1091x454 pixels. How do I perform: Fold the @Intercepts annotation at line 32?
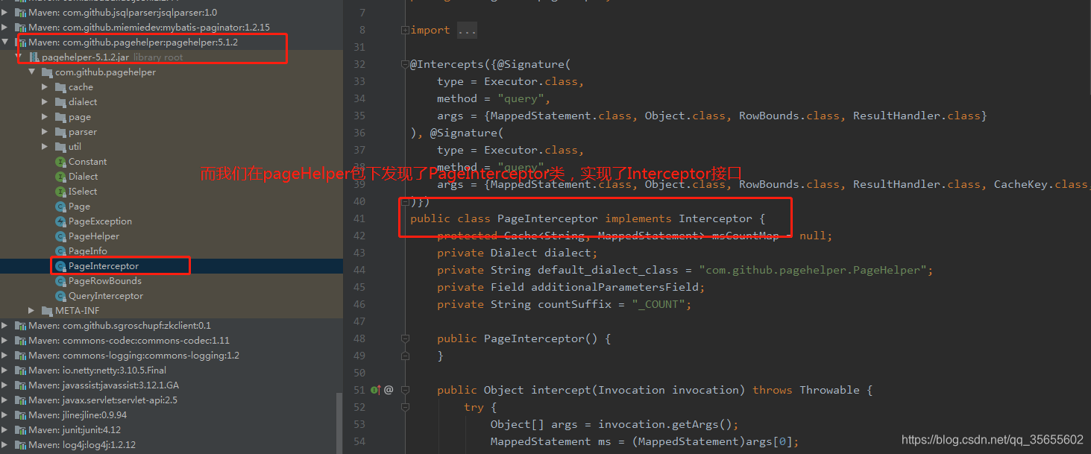405,65
